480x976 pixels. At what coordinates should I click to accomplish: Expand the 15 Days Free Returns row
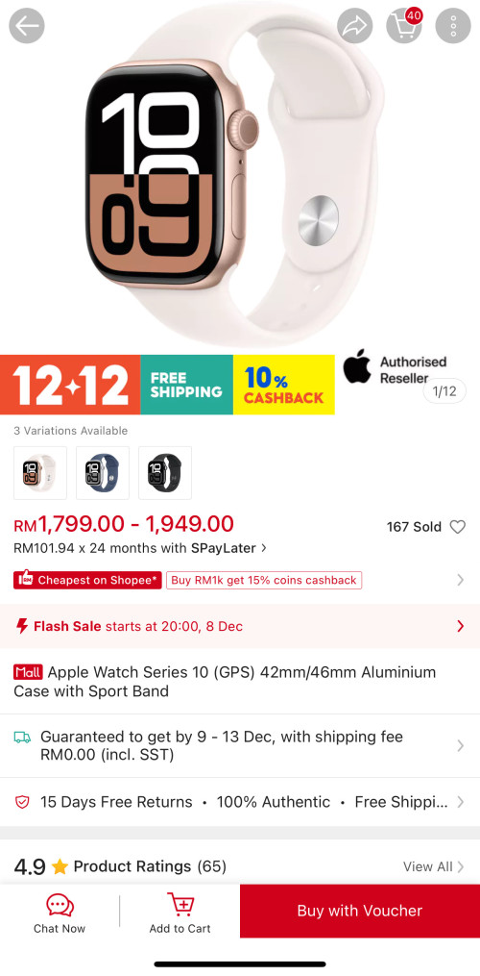(x=240, y=802)
